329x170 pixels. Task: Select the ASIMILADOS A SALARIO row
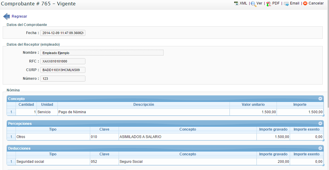(x=187, y=137)
